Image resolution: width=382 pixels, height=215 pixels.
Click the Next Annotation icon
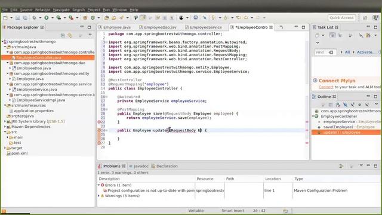pyautogui.click(x=213, y=17)
